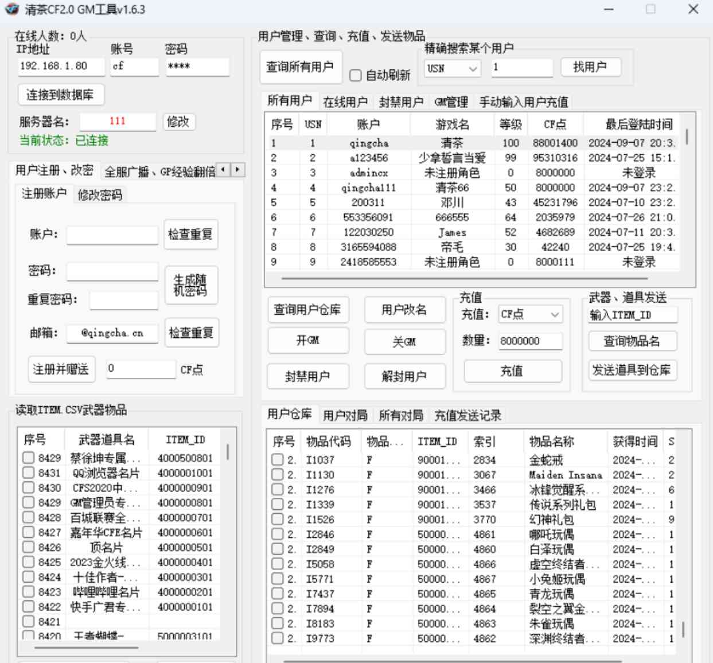Viewport: 713px width, 663px height.
Task: Click the 封禁用户 ban button
Action: [x=307, y=376]
